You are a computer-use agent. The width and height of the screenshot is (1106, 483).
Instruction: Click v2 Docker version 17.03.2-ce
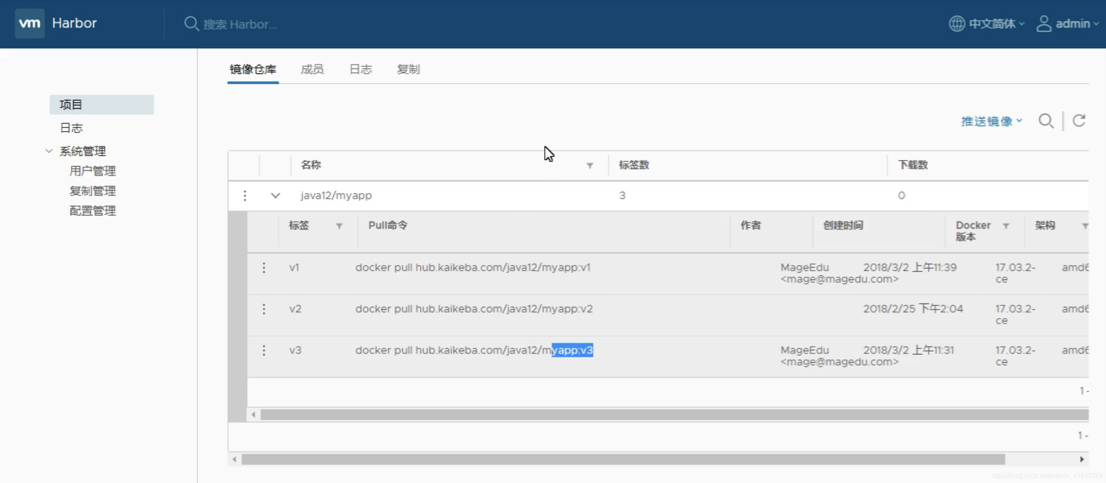click(1015, 315)
